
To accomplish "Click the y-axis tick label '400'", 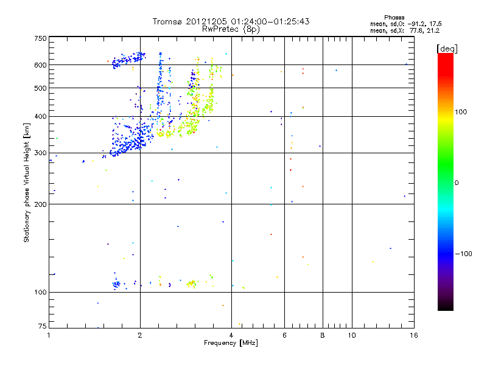I will (40, 117).
